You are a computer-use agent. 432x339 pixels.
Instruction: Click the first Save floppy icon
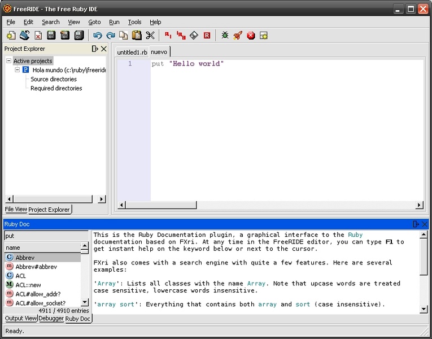[51, 35]
